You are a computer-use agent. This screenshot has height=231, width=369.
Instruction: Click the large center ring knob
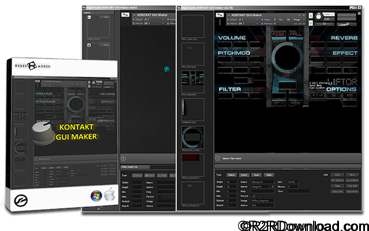(287, 57)
